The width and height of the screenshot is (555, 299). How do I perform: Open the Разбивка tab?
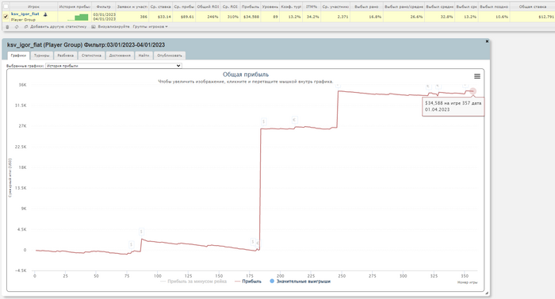click(x=66, y=56)
